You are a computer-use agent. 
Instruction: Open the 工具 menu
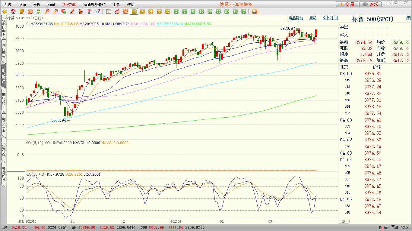pos(116,5)
